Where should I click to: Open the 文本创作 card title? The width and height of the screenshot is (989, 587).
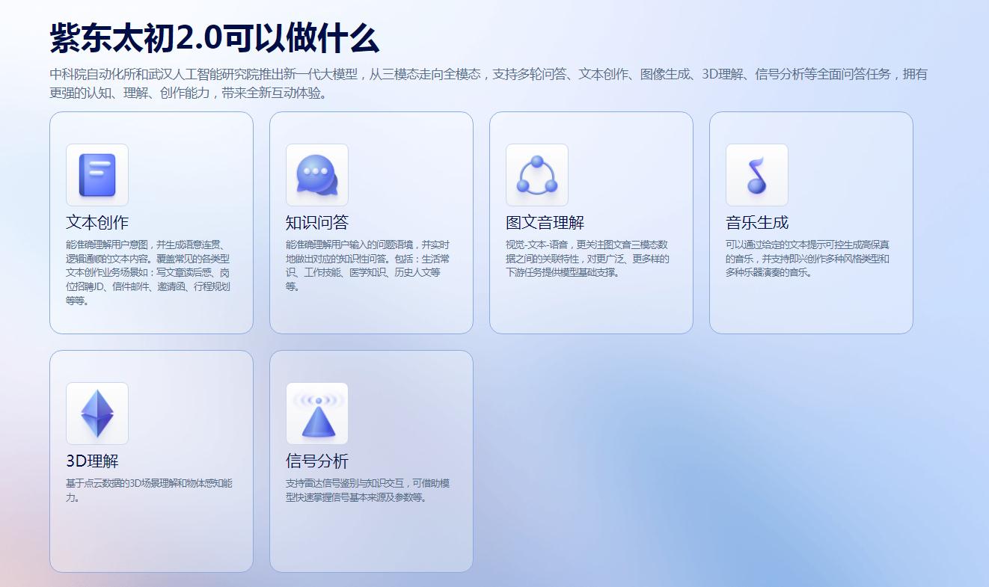(x=97, y=223)
